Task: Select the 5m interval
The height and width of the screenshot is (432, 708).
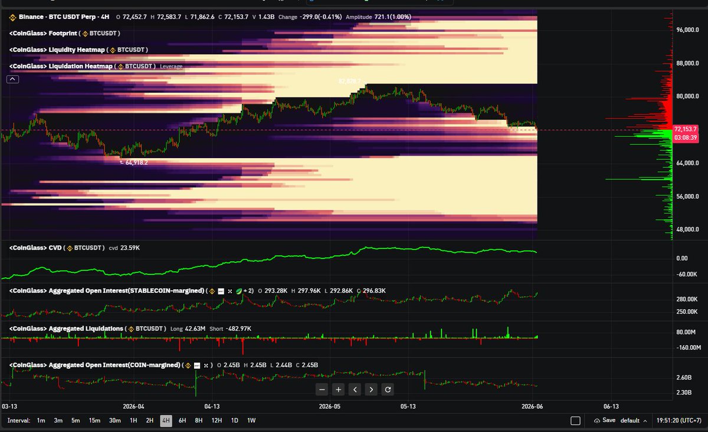Action: click(76, 420)
